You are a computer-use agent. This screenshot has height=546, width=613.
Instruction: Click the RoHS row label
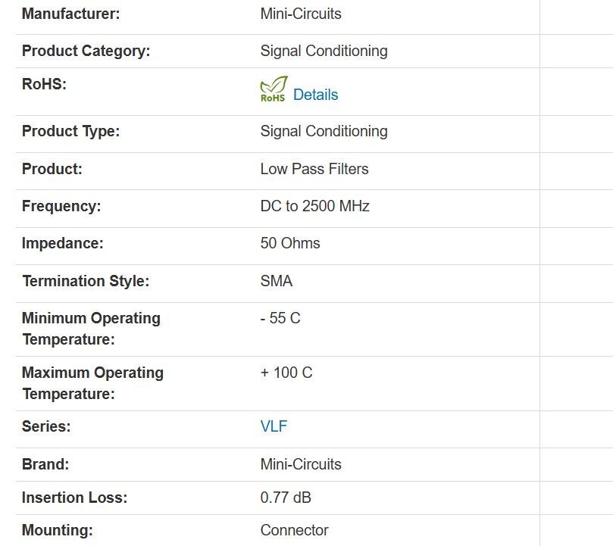click(x=44, y=84)
